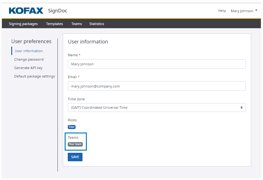This screenshot has height=180, width=263.
Task: Go to Signing packages in navigation bar
Action: [x=23, y=24]
